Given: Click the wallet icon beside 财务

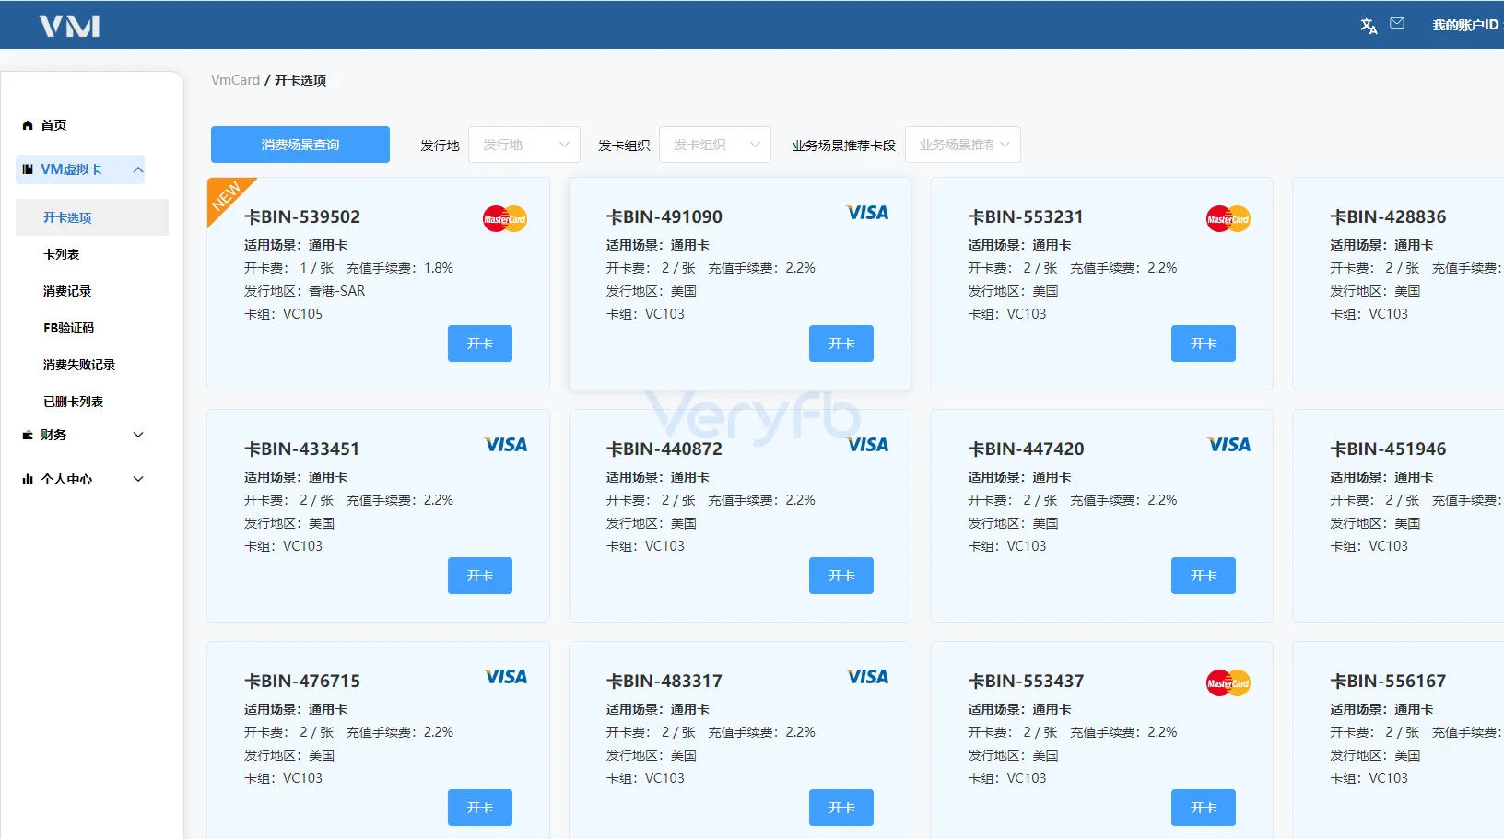Looking at the screenshot, I should (x=28, y=435).
